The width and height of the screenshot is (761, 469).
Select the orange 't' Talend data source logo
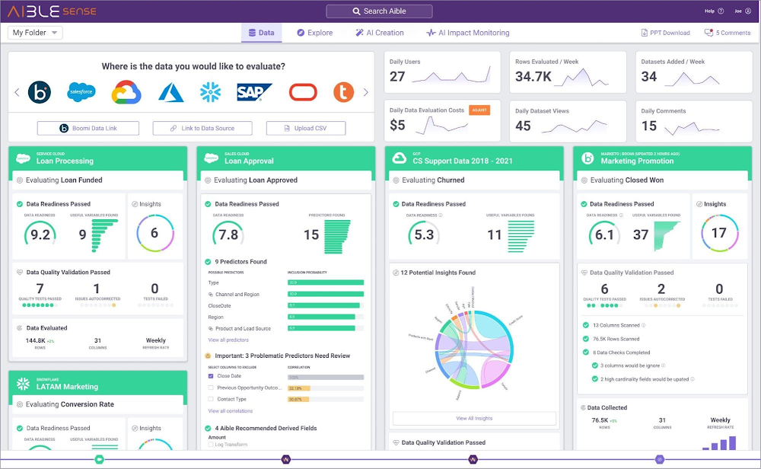(x=343, y=92)
